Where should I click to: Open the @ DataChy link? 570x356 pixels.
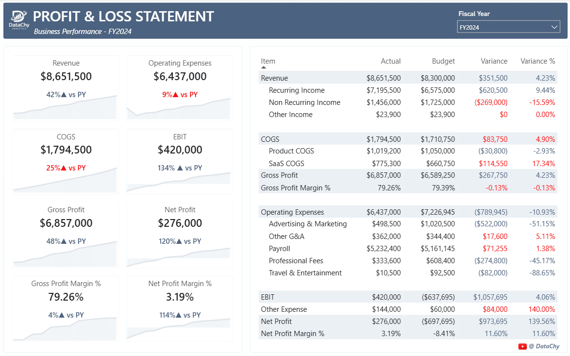[544, 346]
